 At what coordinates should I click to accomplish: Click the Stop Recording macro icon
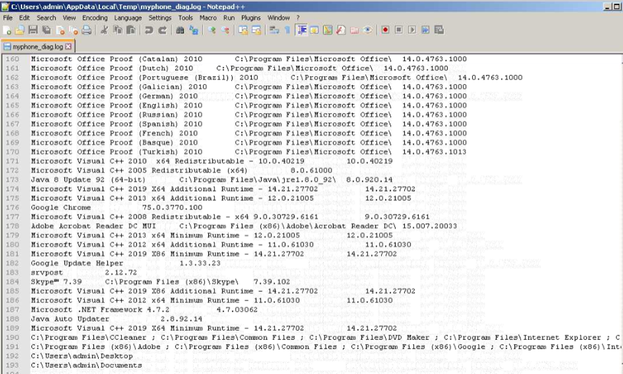[399, 30]
